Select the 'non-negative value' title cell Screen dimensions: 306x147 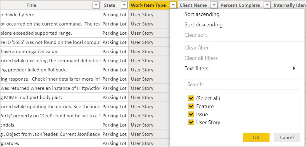50,52
